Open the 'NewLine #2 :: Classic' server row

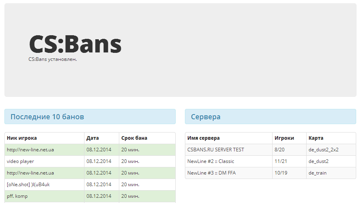(271, 161)
